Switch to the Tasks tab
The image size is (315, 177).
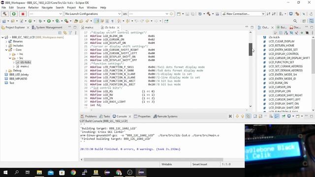click(105, 117)
